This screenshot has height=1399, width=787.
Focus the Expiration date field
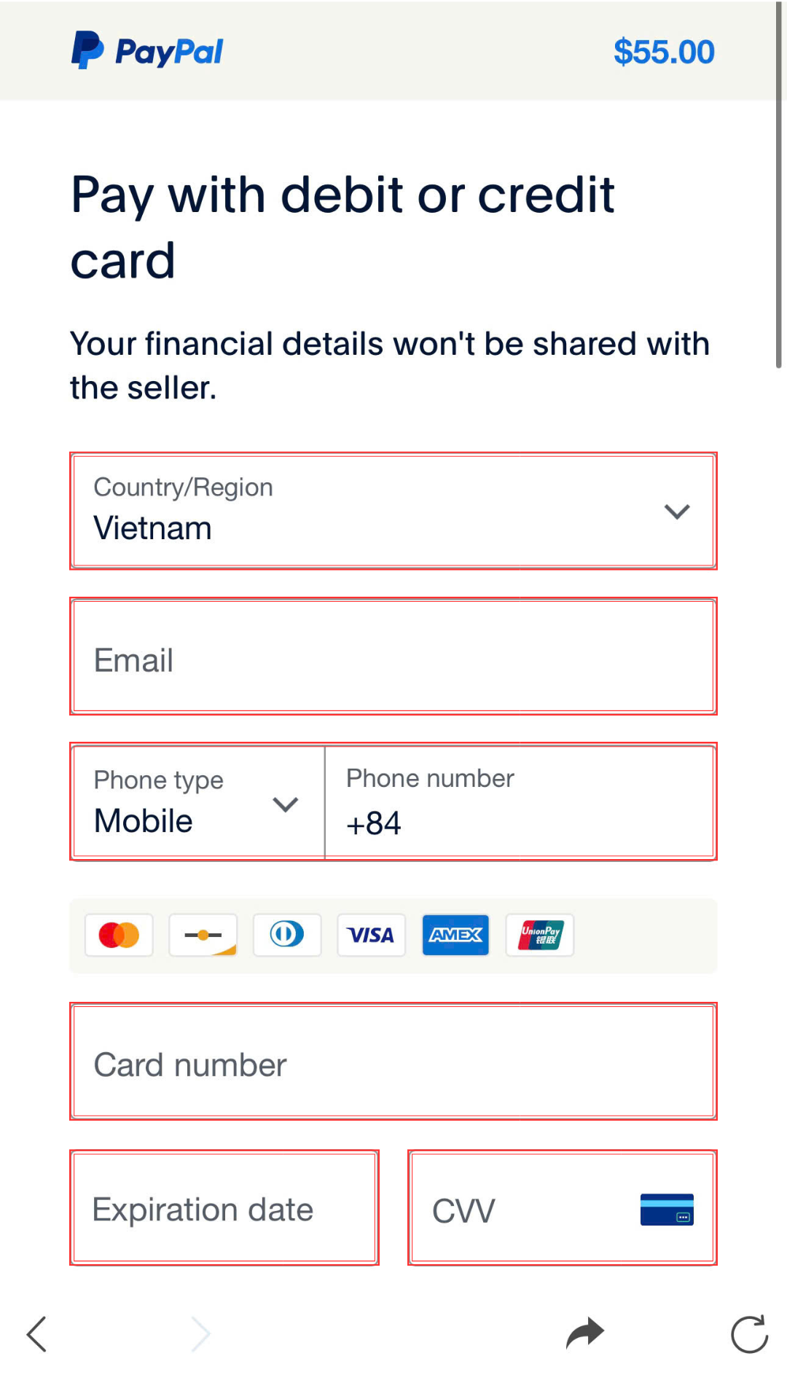(x=224, y=1208)
